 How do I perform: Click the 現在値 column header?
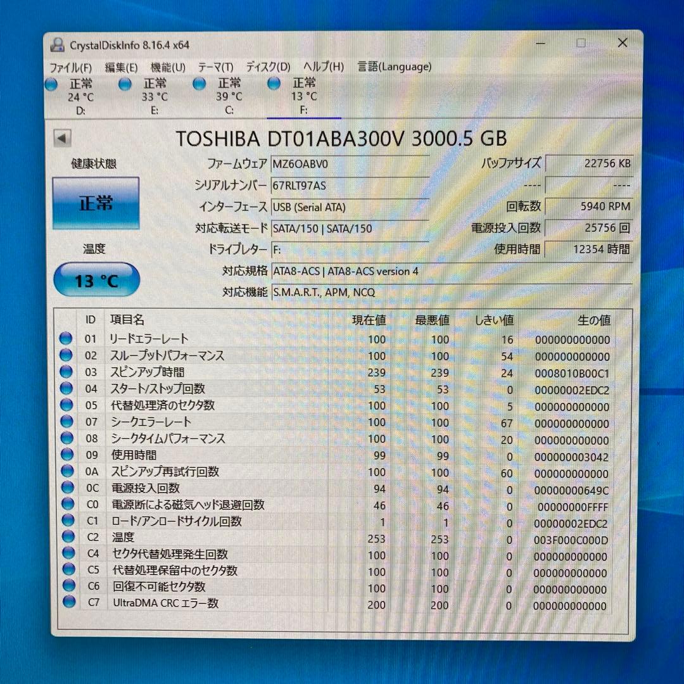click(x=369, y=320)
